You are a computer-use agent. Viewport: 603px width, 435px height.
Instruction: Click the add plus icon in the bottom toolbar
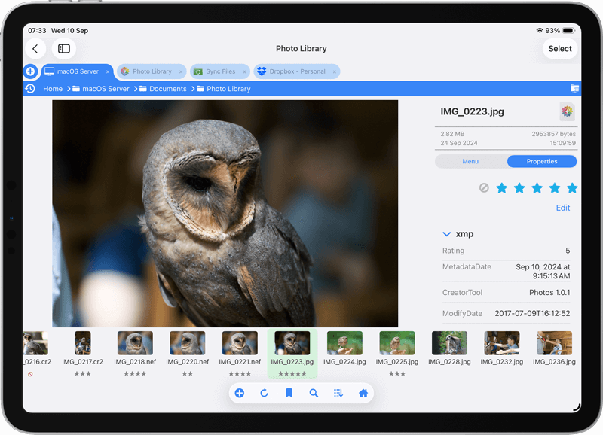coord(240,393)
